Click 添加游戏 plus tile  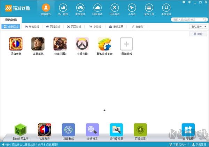click(126, 44)
